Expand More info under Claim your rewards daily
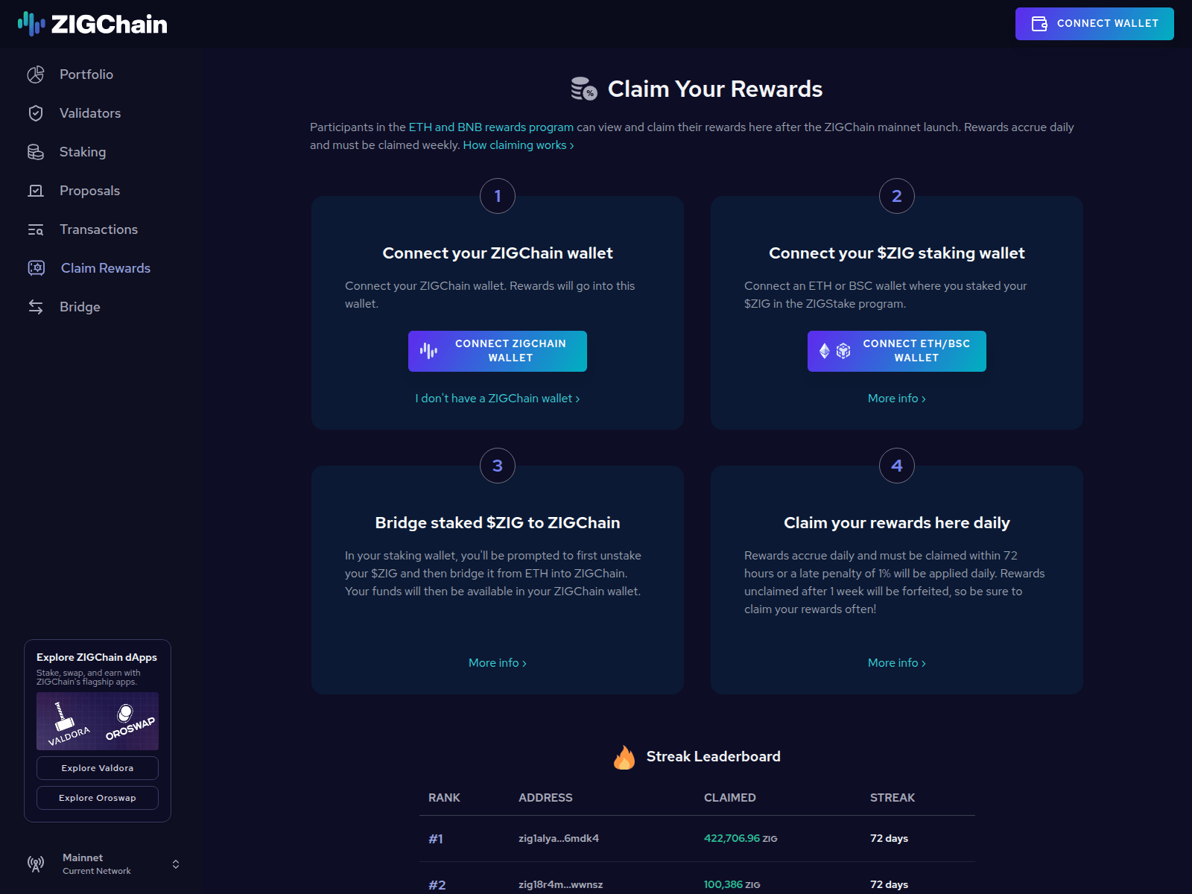The height and width of the screenshot is (894, 1192). click(x=896, y=662)
